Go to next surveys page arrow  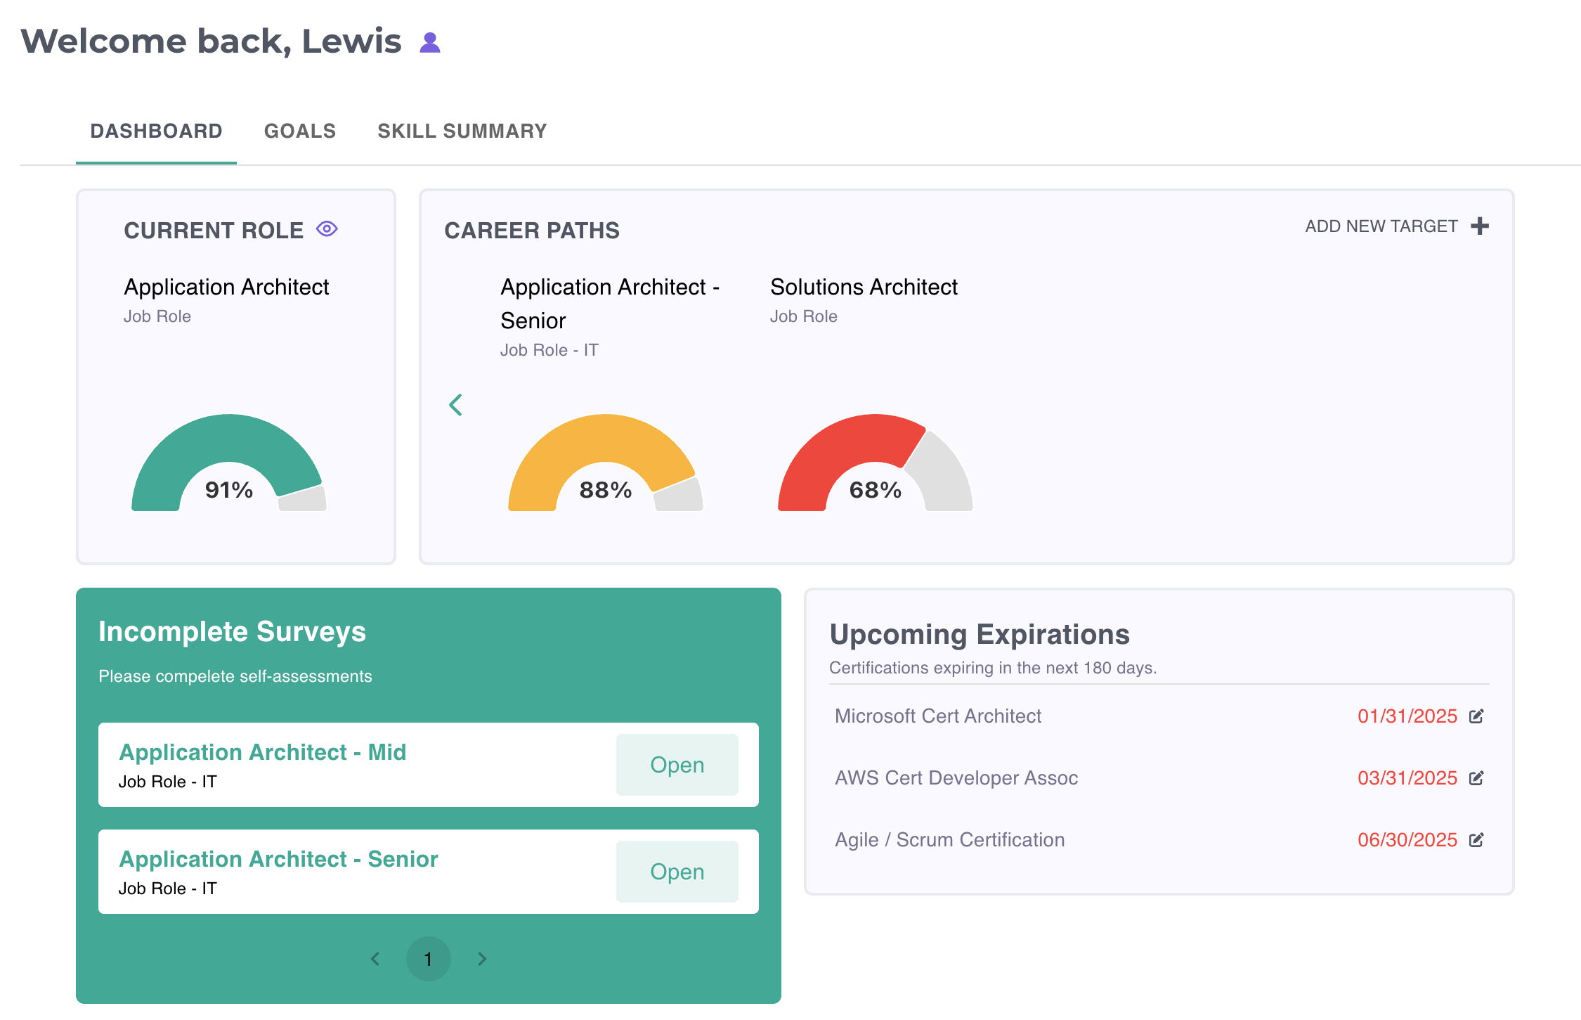pyautogui.click(x=482, y=959)
